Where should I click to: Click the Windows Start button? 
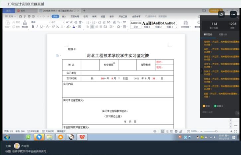(7, 137)
